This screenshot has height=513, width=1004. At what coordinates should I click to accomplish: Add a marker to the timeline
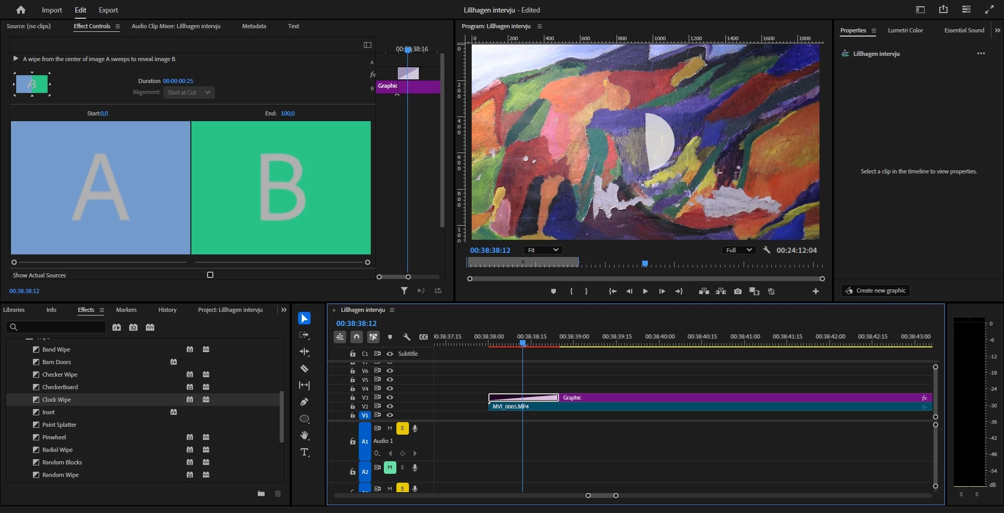(390, 337)
